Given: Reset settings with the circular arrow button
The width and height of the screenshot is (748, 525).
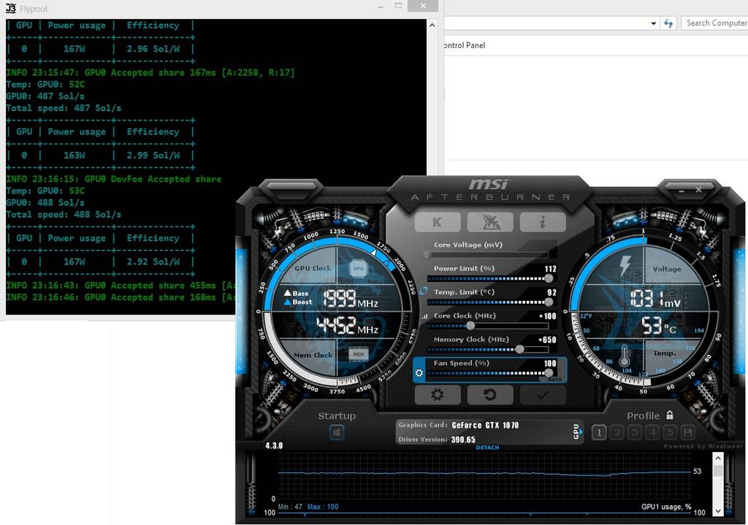Looking at the screenshot, I should 489,395.
